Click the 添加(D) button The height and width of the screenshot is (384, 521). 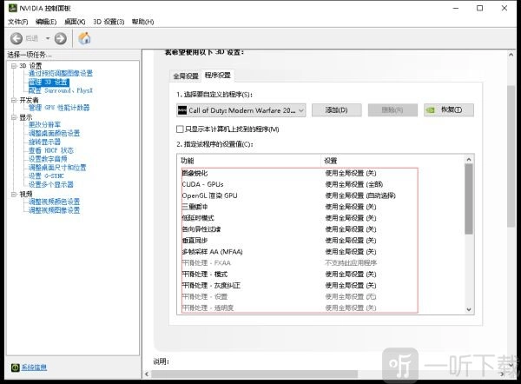click(336, 110)
